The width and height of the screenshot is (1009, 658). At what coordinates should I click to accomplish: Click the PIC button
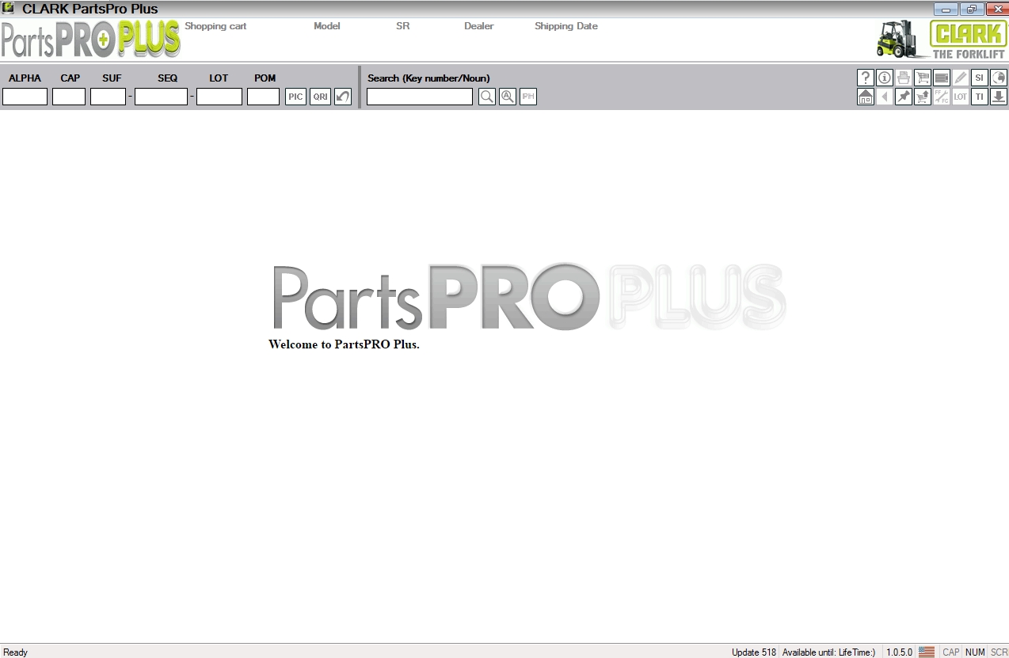tap(295, 97)
